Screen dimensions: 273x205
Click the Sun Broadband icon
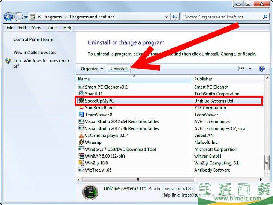[81, 107]
